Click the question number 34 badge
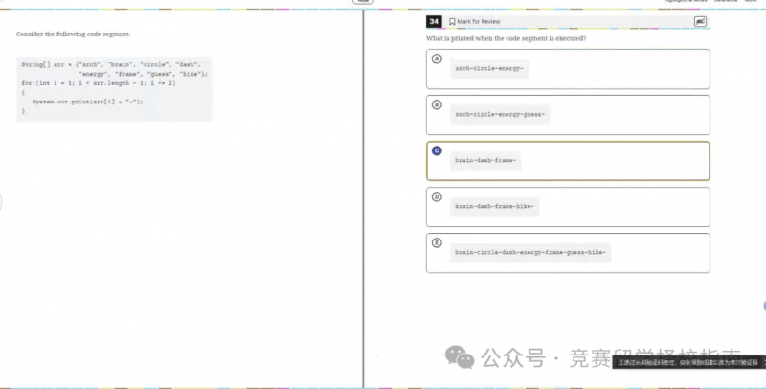Image resolution: width=766 pixels, height=389 pixels. point(434,21)
